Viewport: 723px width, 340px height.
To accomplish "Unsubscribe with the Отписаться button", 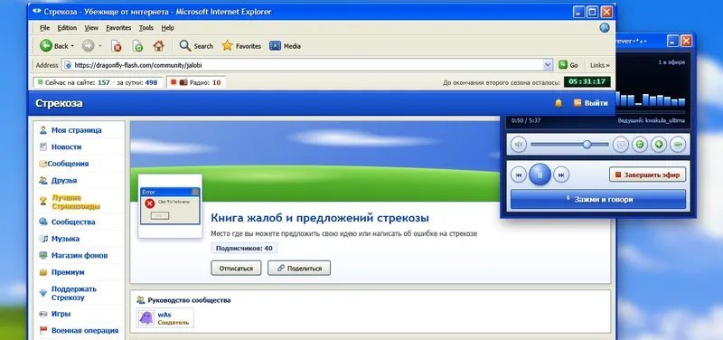I will coord(236,268).
